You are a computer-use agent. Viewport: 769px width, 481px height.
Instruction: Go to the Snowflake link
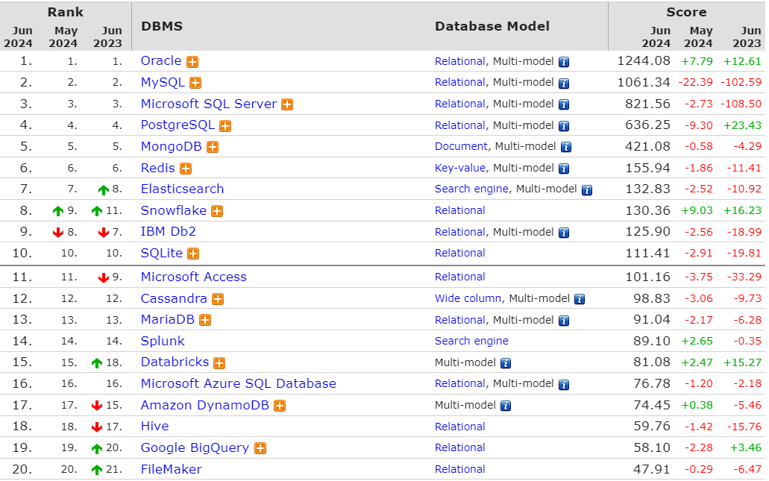[x=174, y=210]
